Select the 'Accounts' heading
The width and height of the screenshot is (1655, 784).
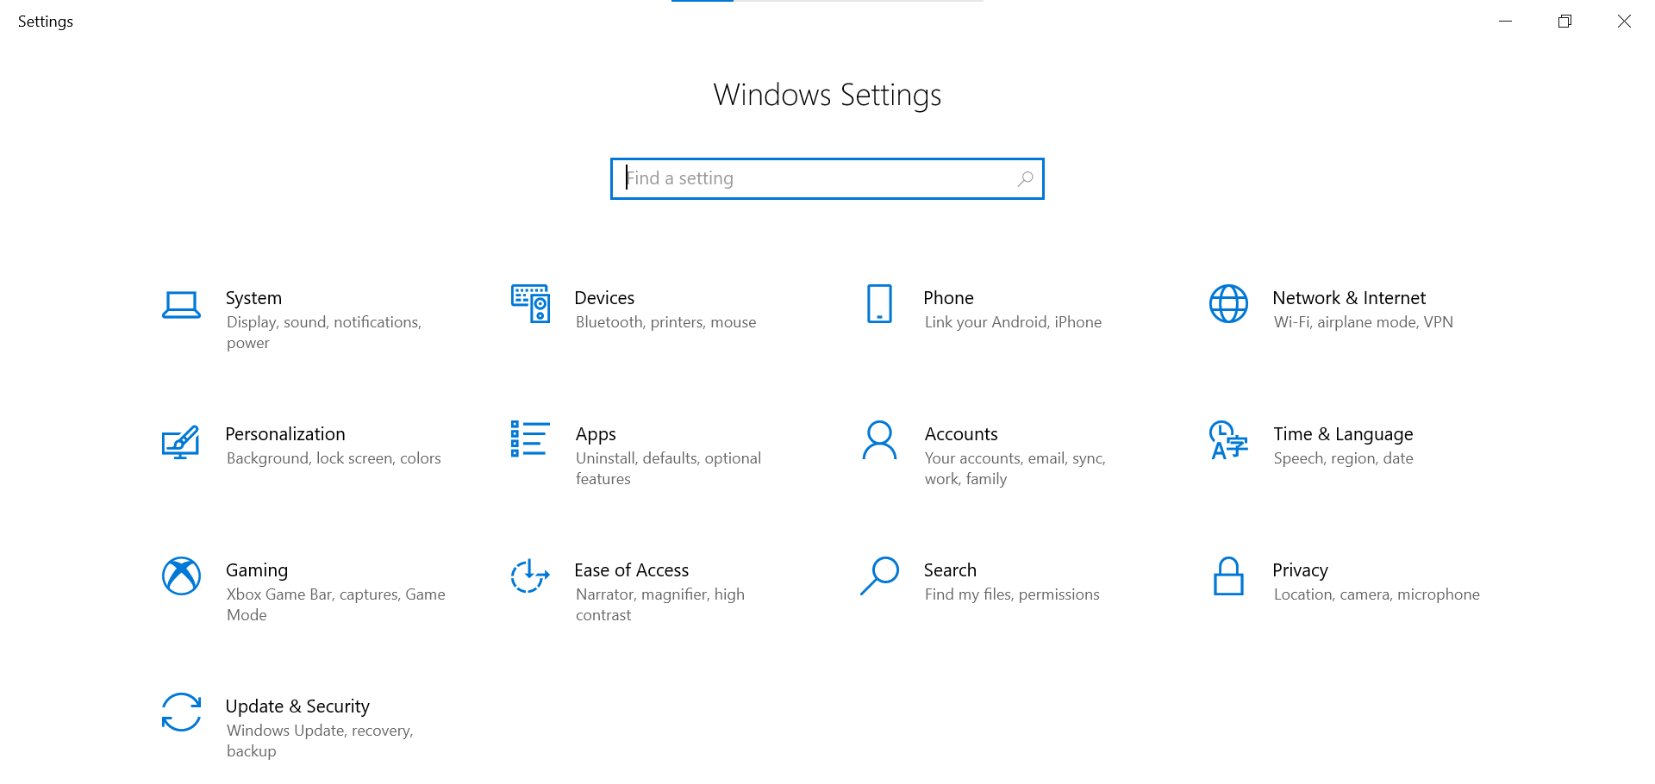[961, 434]
